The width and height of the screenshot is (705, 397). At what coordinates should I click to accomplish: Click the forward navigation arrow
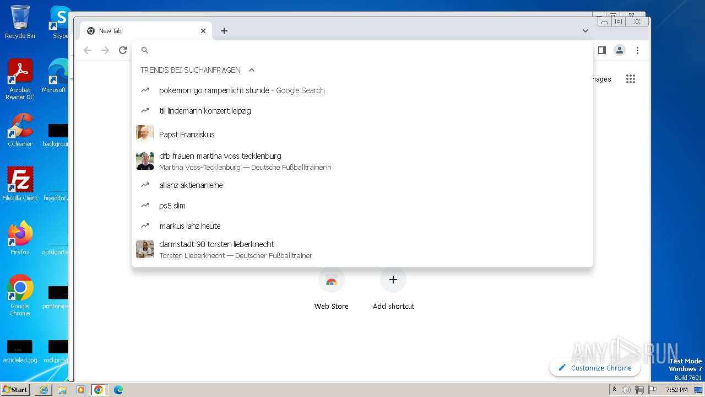click(x=105, y=50)
